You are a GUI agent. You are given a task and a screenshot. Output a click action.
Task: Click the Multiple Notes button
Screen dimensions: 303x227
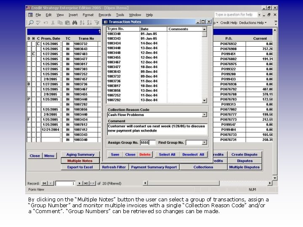pyautogui.click(x=80, y=161)
